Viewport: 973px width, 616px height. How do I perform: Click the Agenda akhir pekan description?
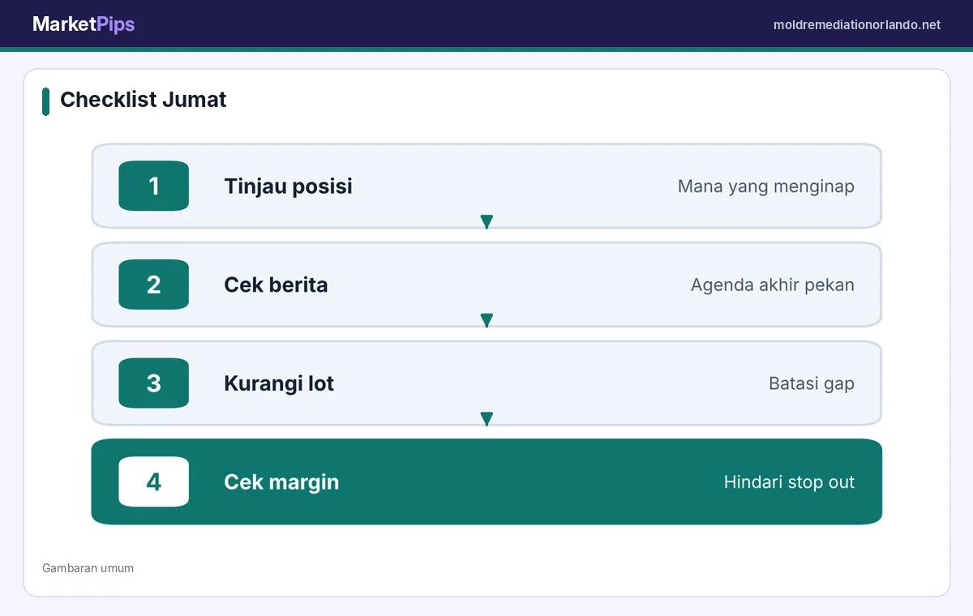coord(773,285)
